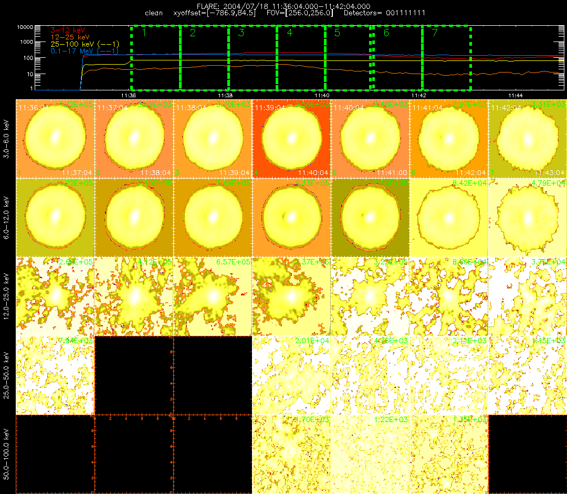567x494 pixels.
Task: Open the 50.0-100.0 keV image labeled 1.35E+03
Action: click(x=449, y=454)
